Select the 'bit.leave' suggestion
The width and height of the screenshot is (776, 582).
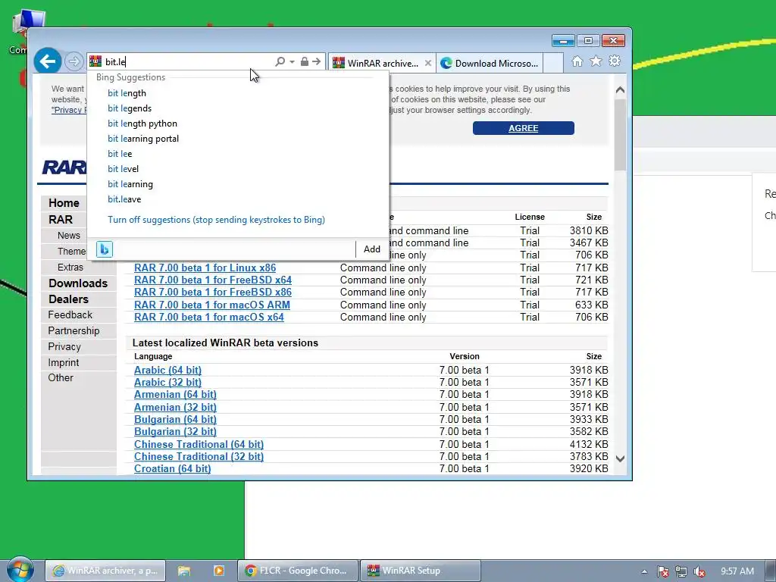(x=124, y=199)
